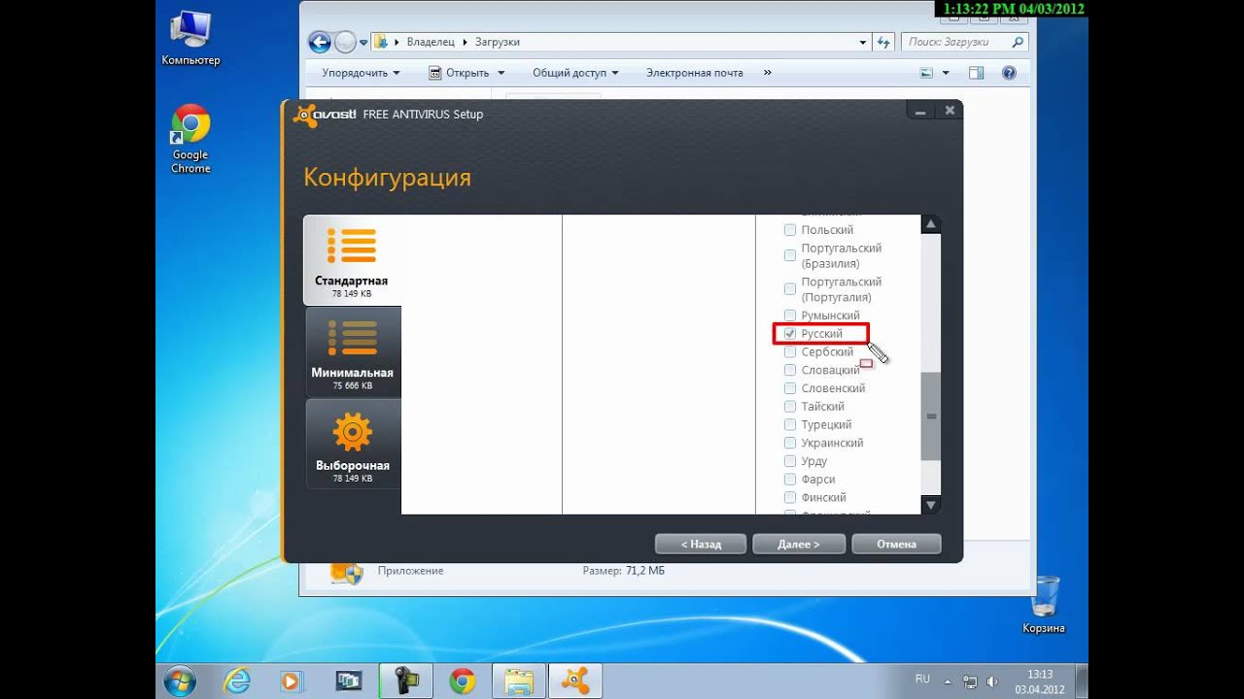This screenshot has width=1244, height=699.
Task: Select the Минимальная installation type
Action: pyautogui.click(x=352, y=352)
